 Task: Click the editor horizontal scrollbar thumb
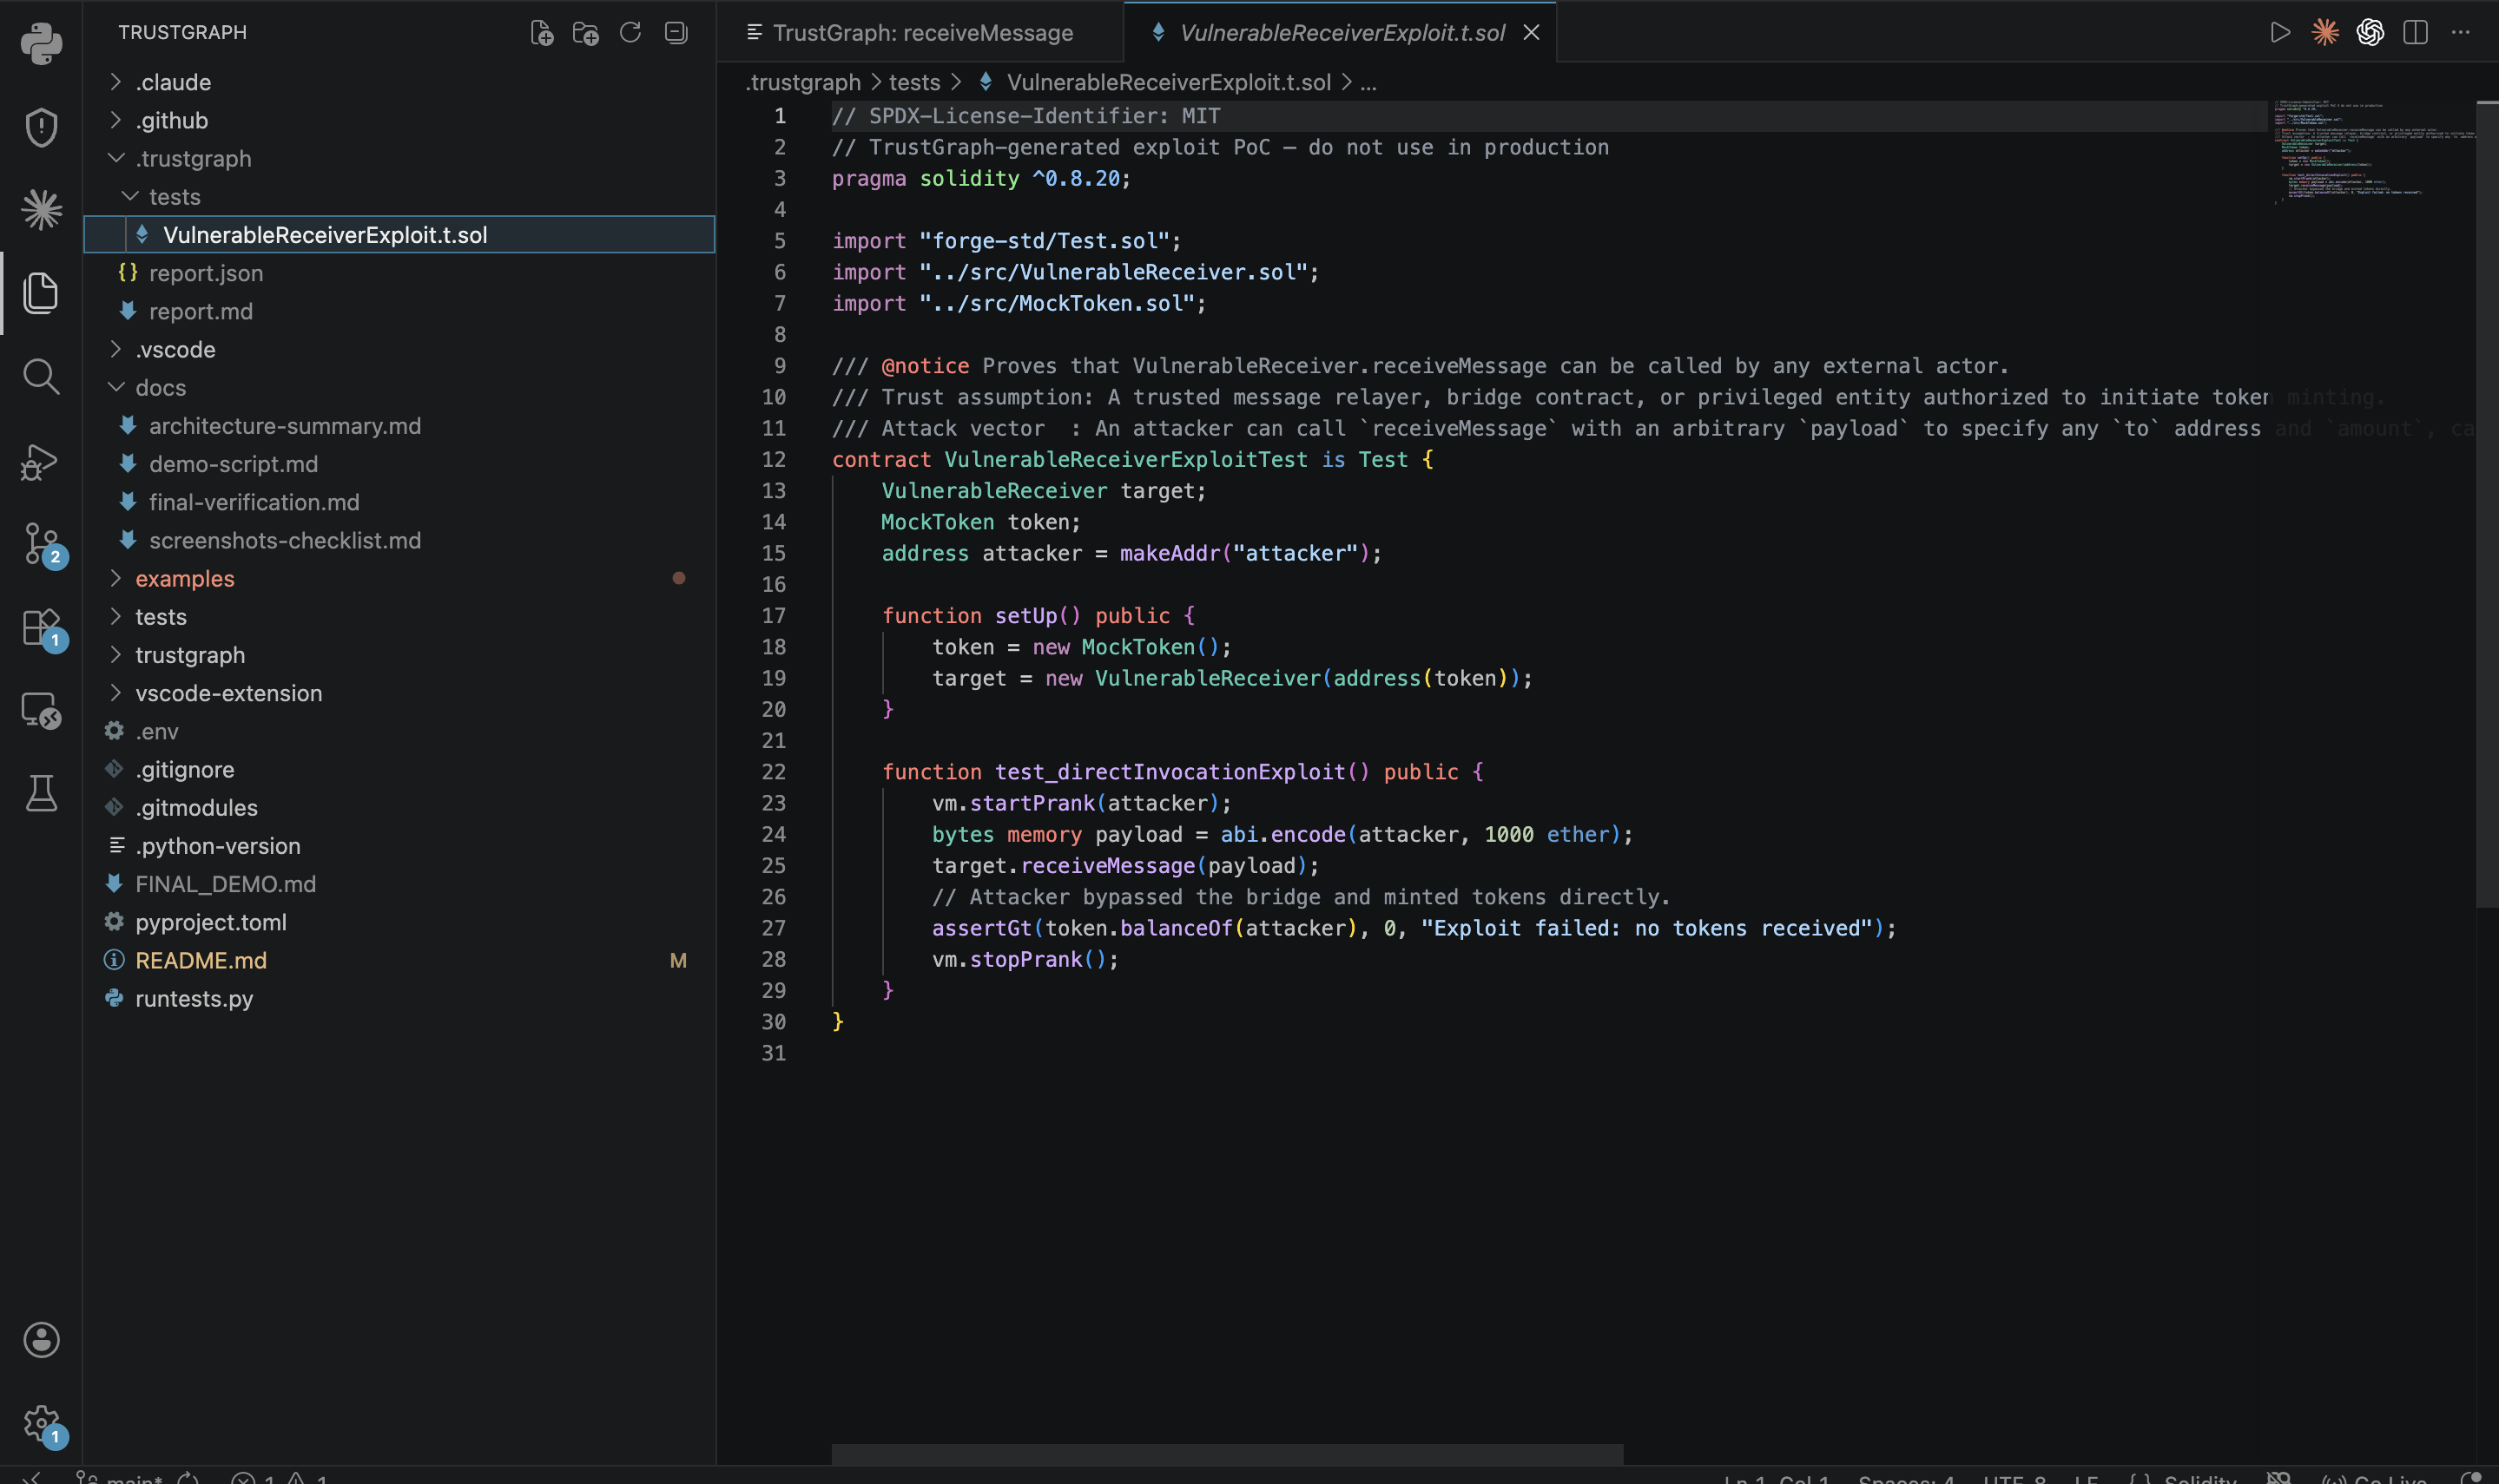pos(1227,1454)
